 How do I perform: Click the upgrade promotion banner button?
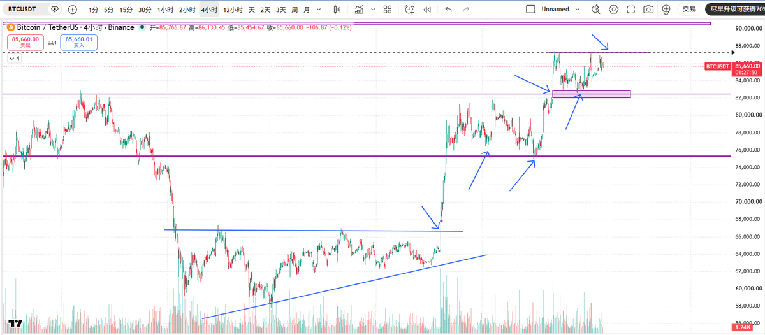click(735, 10)
